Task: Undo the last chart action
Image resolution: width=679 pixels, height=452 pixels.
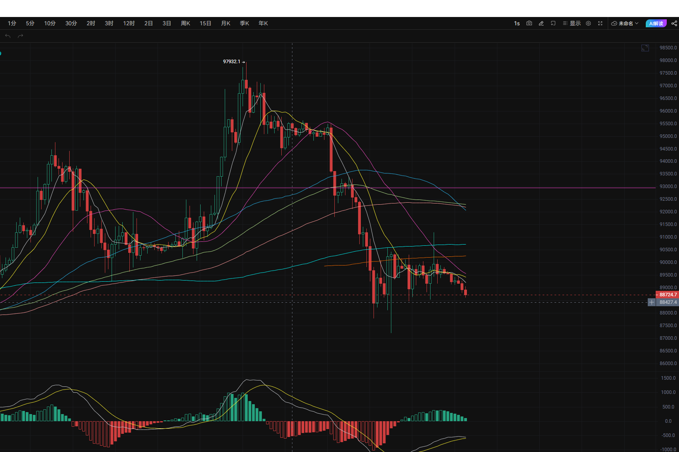Action: [x=8, y=36]
